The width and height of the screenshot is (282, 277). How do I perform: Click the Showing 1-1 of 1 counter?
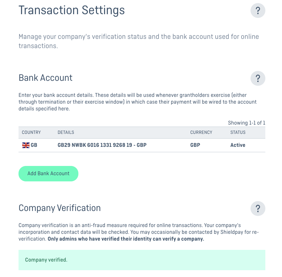247,123
